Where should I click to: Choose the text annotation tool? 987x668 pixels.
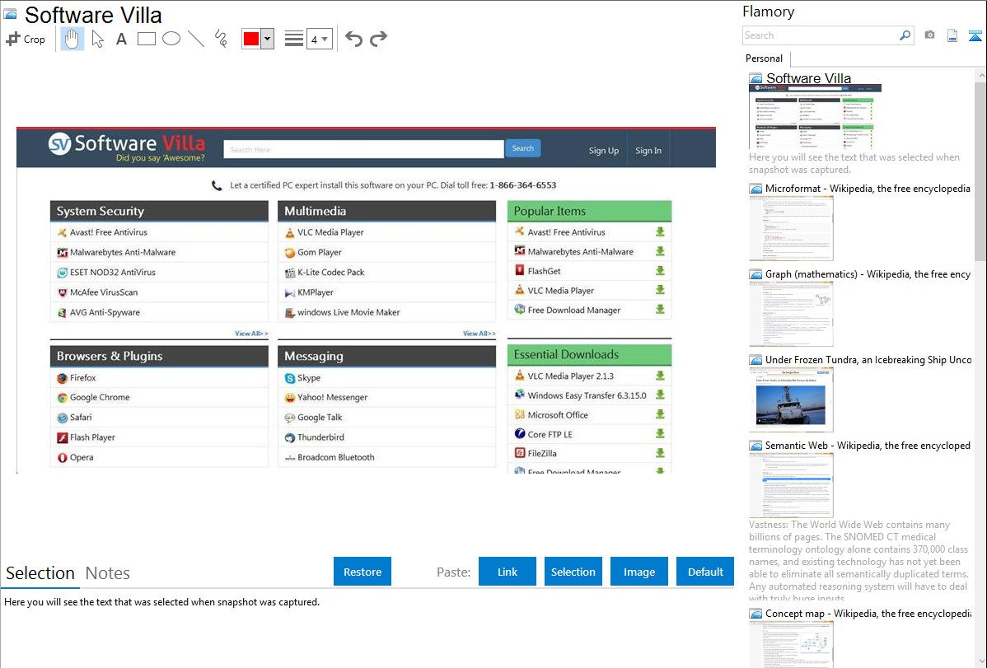pos(121,39)
